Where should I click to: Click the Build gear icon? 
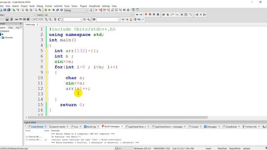click(45, 10)
